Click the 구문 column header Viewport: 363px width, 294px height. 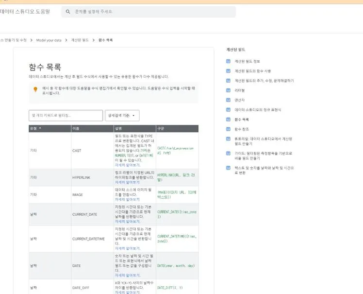tap(177, 128)
